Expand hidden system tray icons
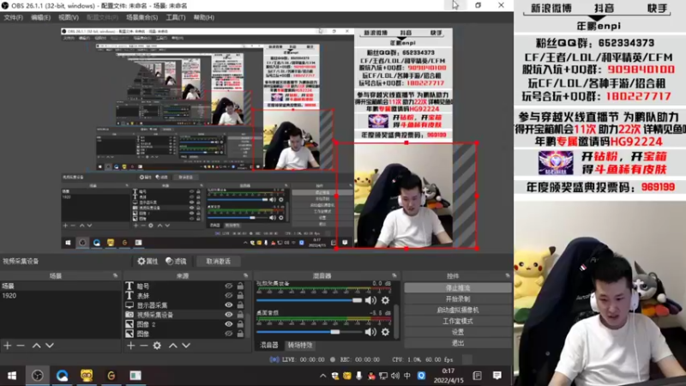686x386 pixels. [x=323, y=376]
